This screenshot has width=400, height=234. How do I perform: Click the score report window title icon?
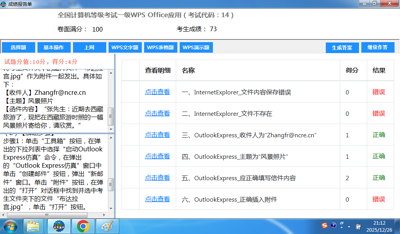click(x=3, y=4)
